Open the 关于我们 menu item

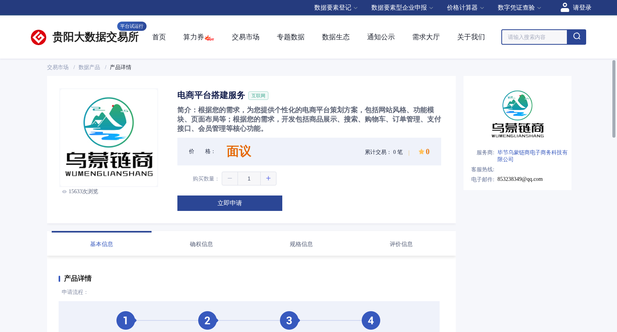[471, 37]
